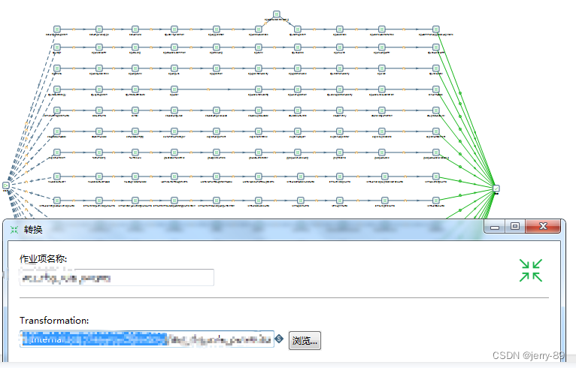Click the Transformation: label text
The image size is (576, 368).
[54, 320]
